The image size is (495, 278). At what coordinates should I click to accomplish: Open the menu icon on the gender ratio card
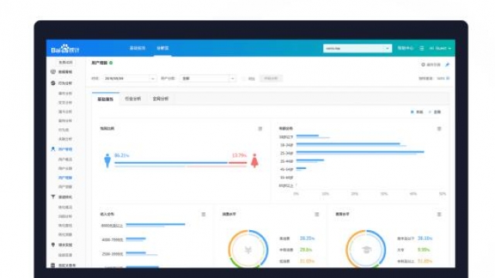point(260,129)
